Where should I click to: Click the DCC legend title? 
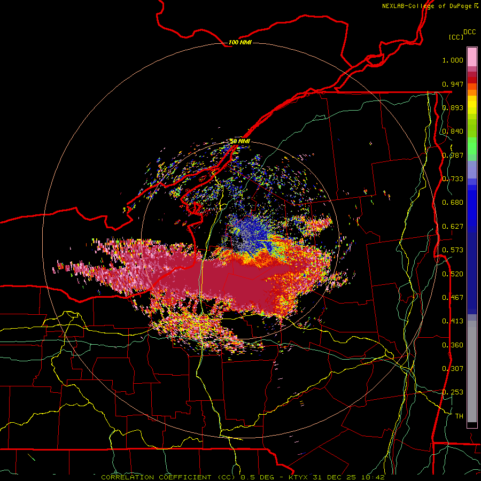469,32
